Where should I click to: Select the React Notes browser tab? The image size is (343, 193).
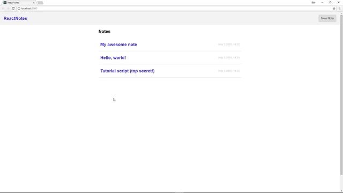pyautogui.click(x=19, y=3)
